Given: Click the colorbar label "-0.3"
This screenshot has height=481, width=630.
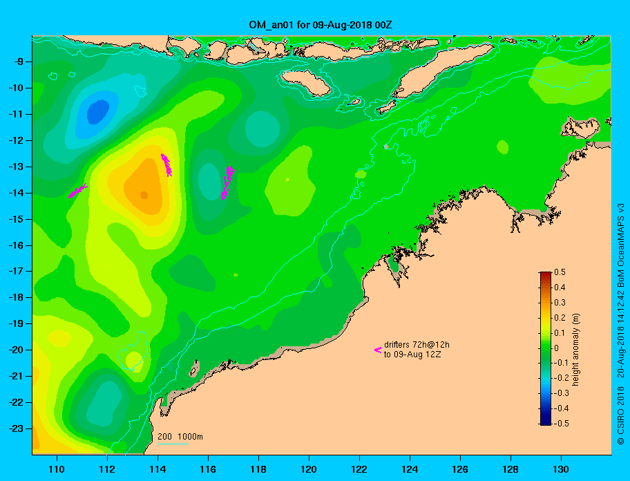Looking at the screenshot, I should pos(562,393).
